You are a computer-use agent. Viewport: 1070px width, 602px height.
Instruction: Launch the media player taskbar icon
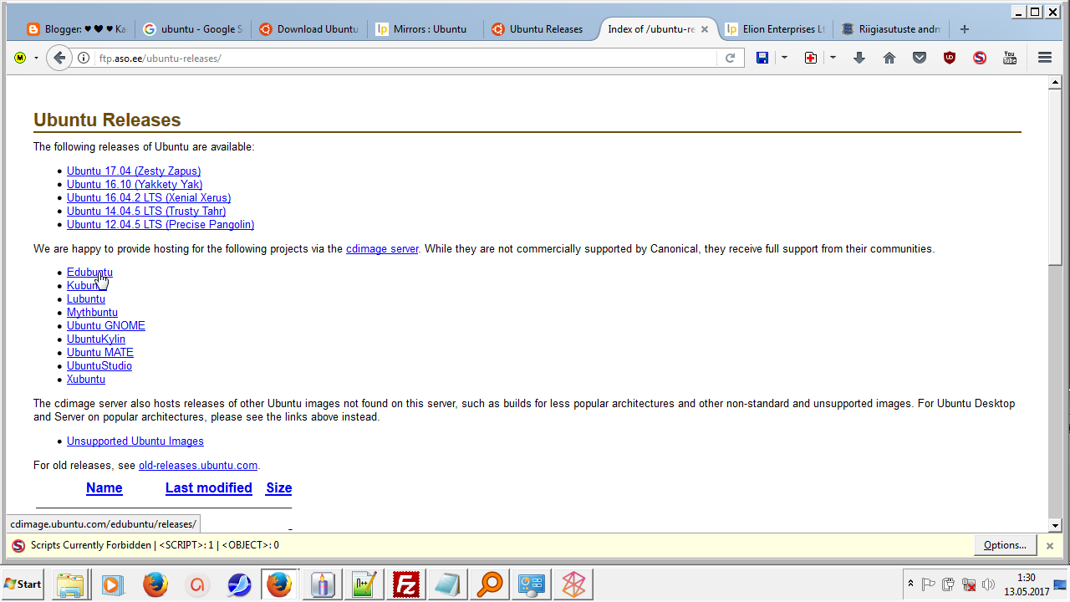(x=113, y=584)
